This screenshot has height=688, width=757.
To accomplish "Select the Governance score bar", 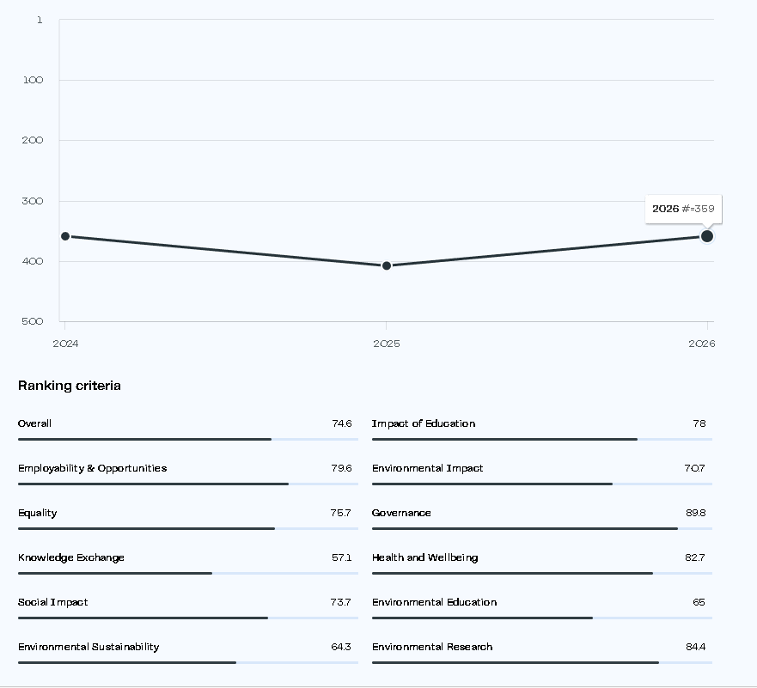I will pyautogui.click(x=542, y=529).
